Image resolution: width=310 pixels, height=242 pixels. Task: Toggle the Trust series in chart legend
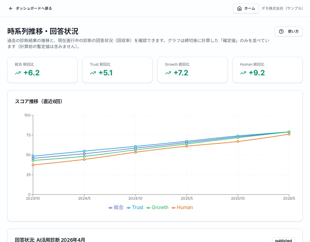click(x=135, y=208)
